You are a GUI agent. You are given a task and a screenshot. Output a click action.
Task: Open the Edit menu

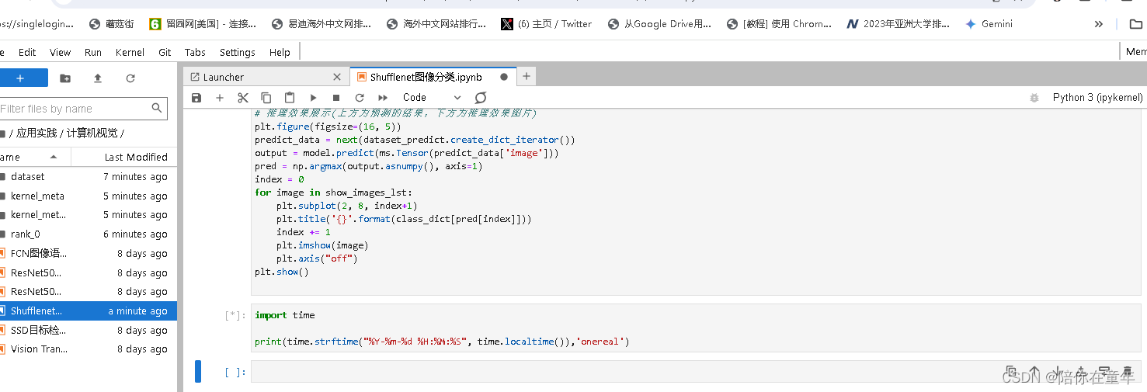(27, 52)
